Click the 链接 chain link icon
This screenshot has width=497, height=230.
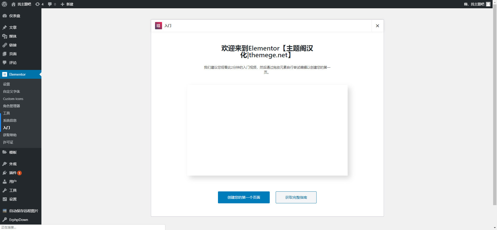click(x=5, y=45)
